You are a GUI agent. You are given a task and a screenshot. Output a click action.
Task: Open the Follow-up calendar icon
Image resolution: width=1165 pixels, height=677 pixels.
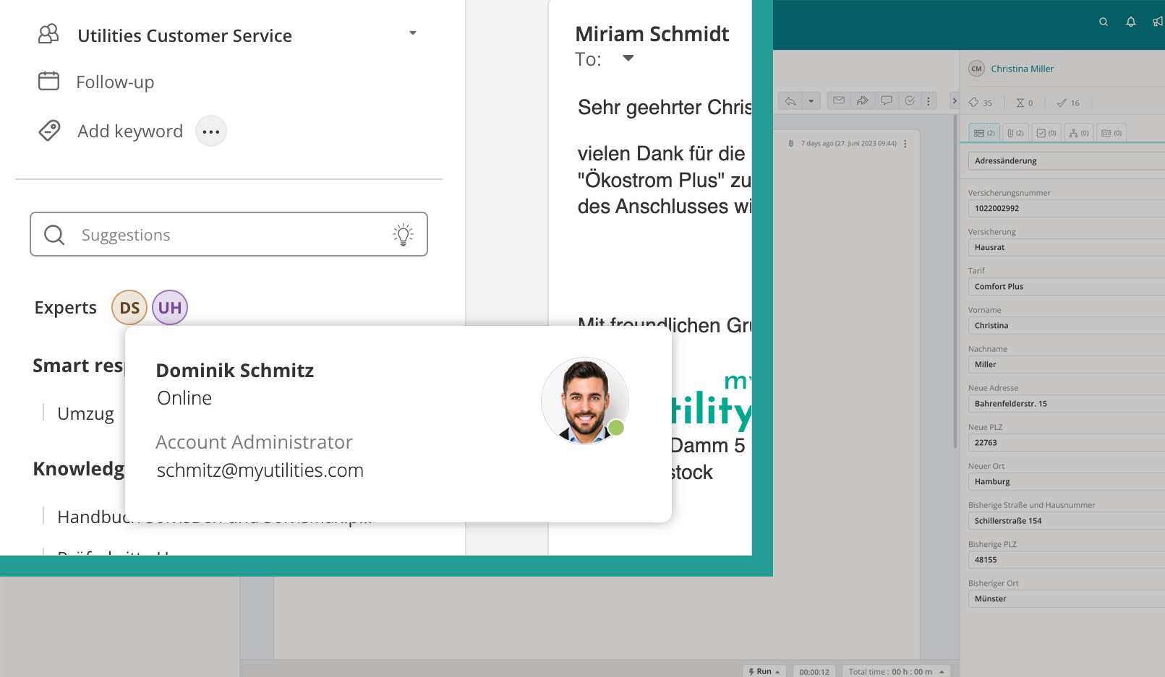(x=48, y=81)
